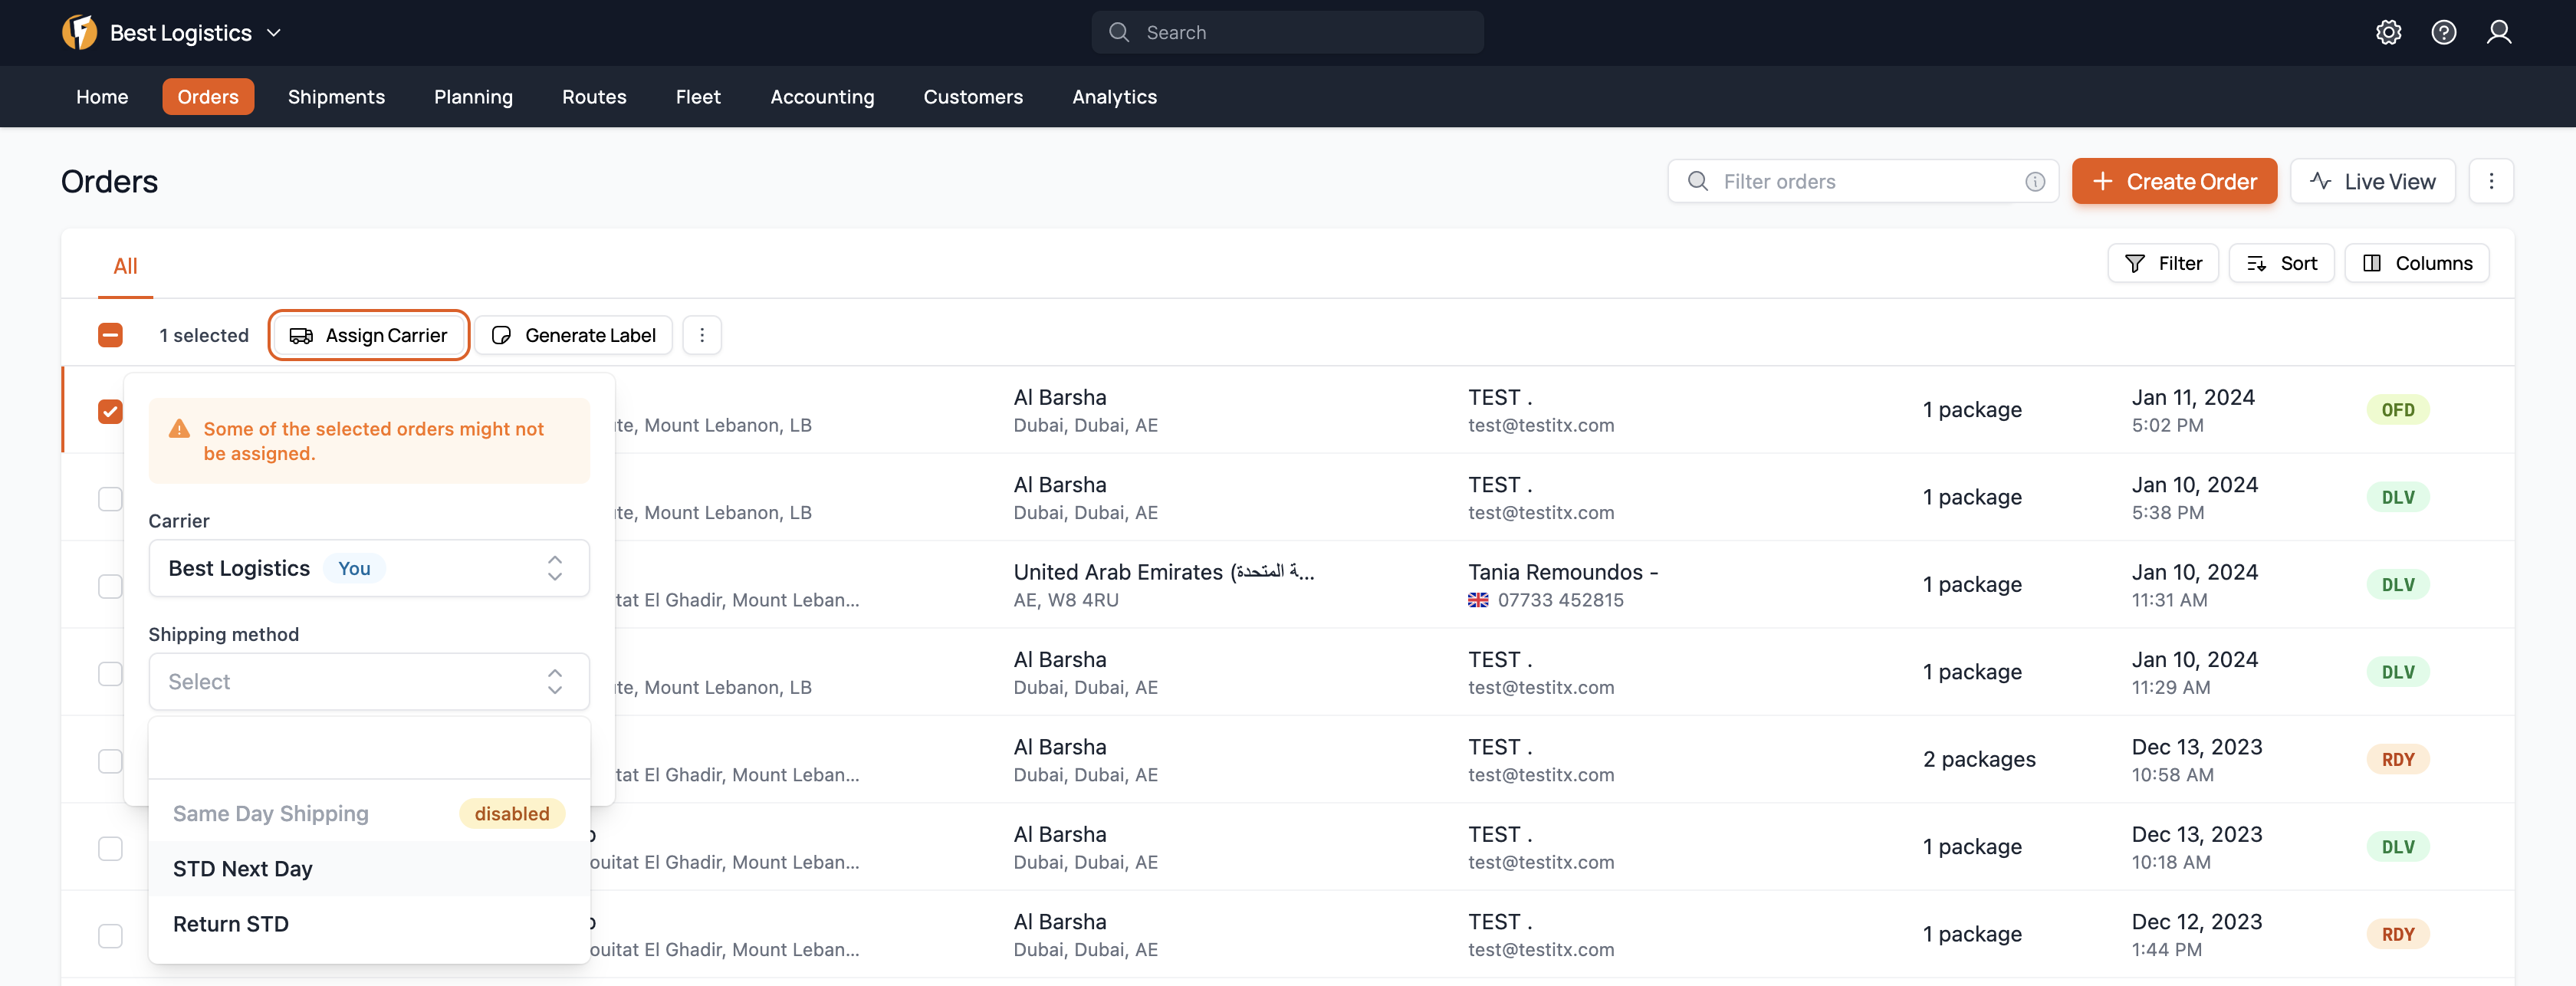Image resolution: width=2576 pixels, height=986 pixels.
Task: Go to the Shipments nav tab
Action: [336, 97]
